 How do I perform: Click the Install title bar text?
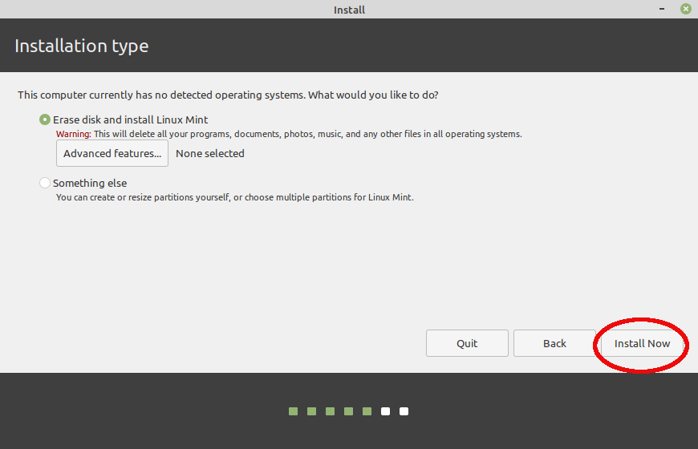[349, 10]
